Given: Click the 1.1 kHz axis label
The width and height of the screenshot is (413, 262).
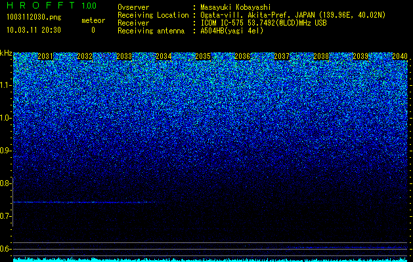Looking at the screenshot, I should pos(5,85).
